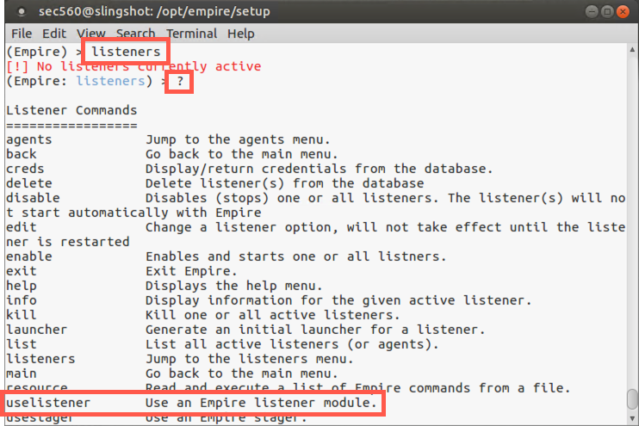The image size is (639, 426).
Task: Click the vertical scrollbar thumb
Action: tap(632, 399)
